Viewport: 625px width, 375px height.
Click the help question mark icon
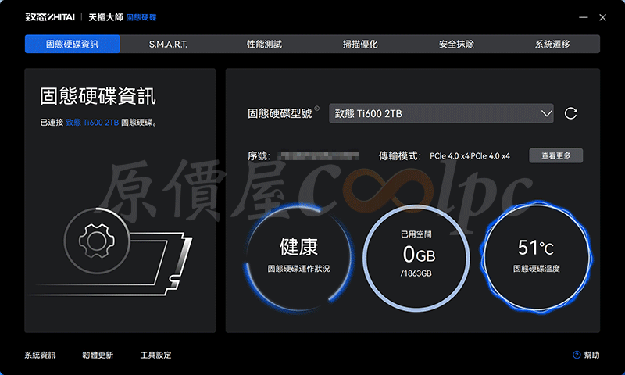coord(577,355)
